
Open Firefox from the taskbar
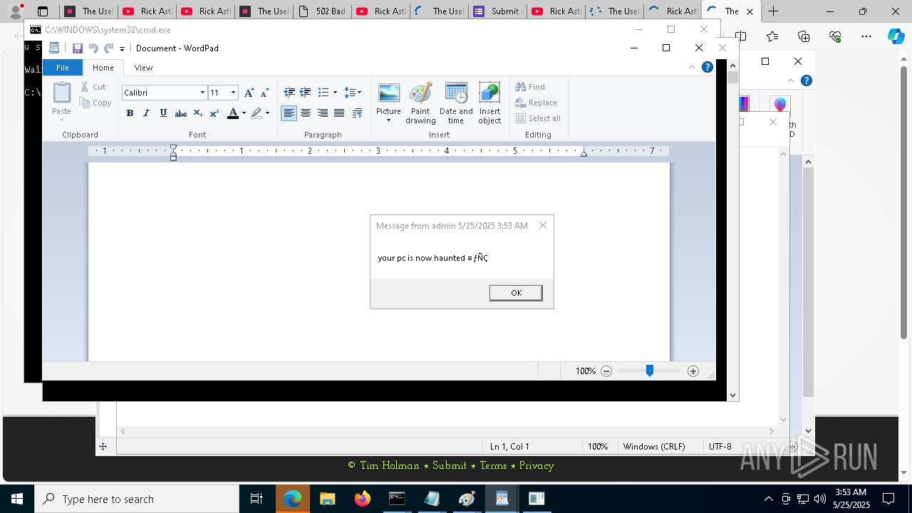(362, 499)
